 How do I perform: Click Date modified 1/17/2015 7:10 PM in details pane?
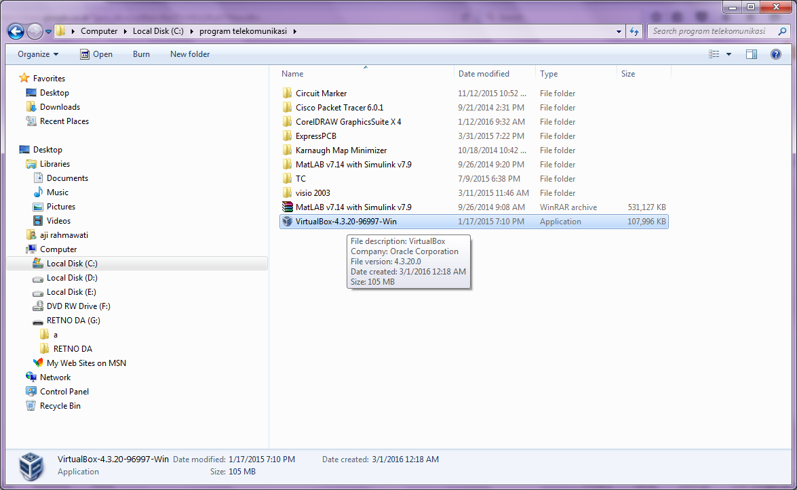tap(262, 459)
